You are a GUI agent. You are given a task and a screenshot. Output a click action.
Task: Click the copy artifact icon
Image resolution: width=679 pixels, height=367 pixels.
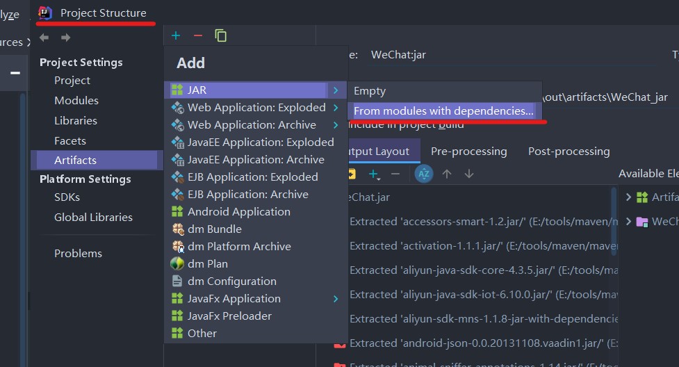221,35
